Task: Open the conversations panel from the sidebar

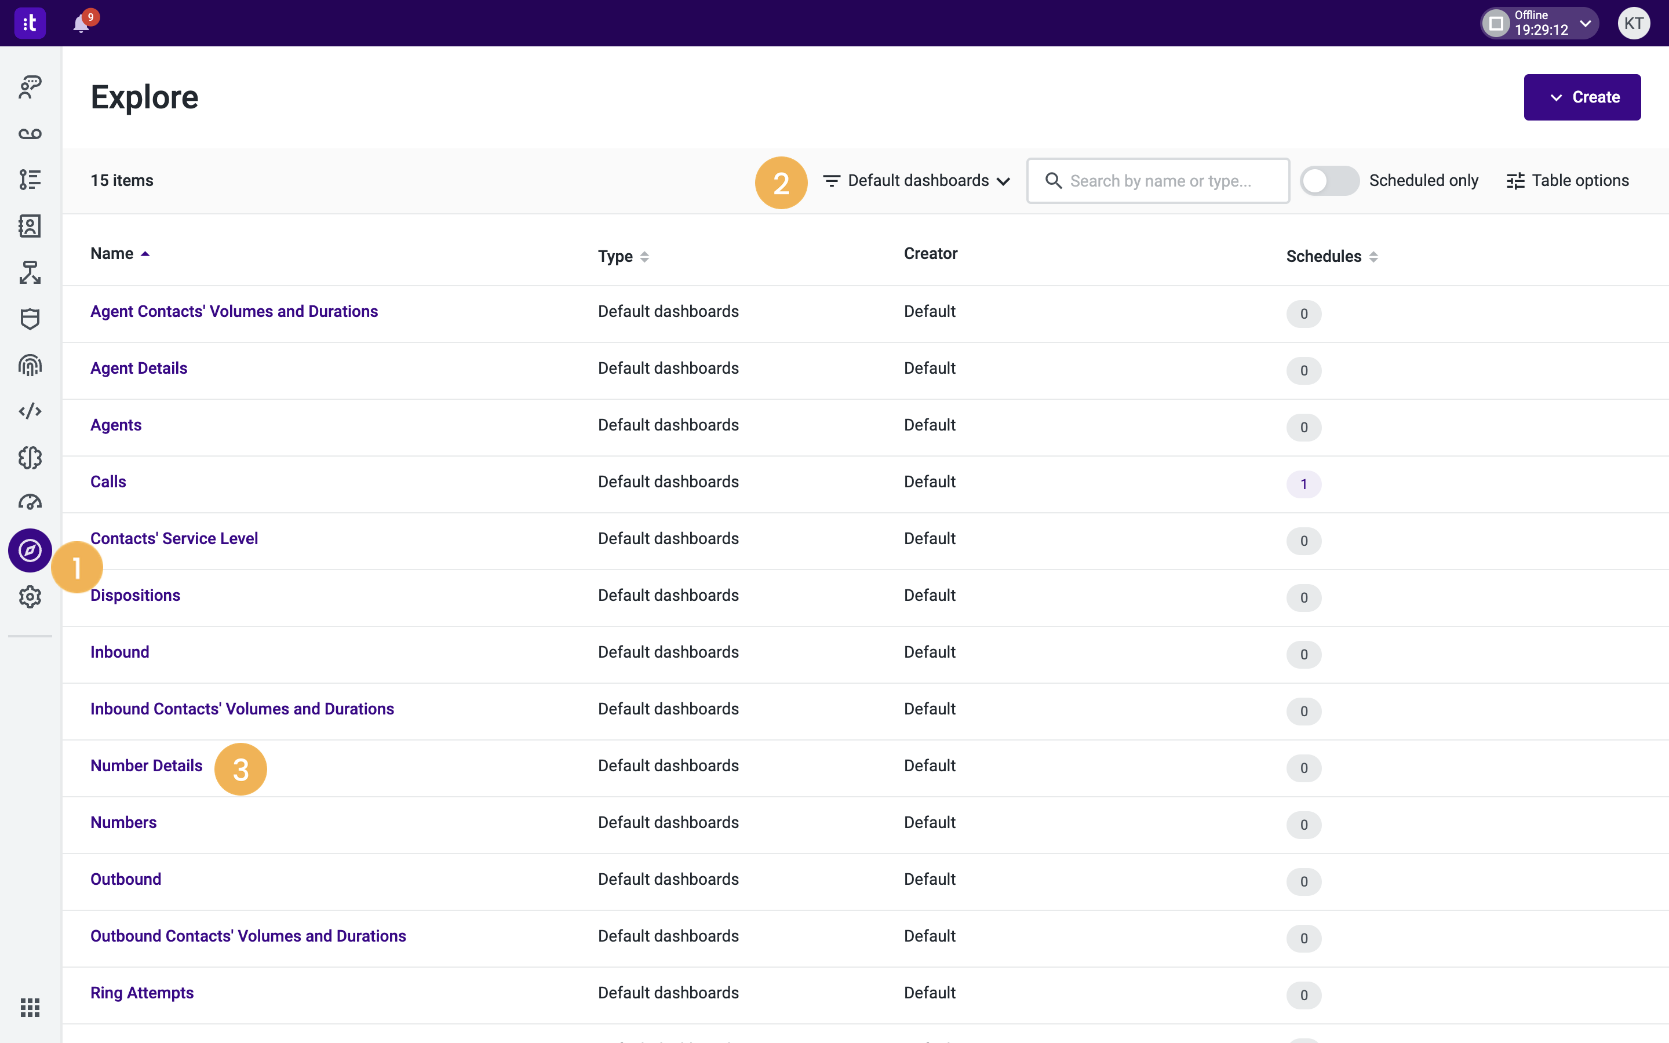Action: 30,86
